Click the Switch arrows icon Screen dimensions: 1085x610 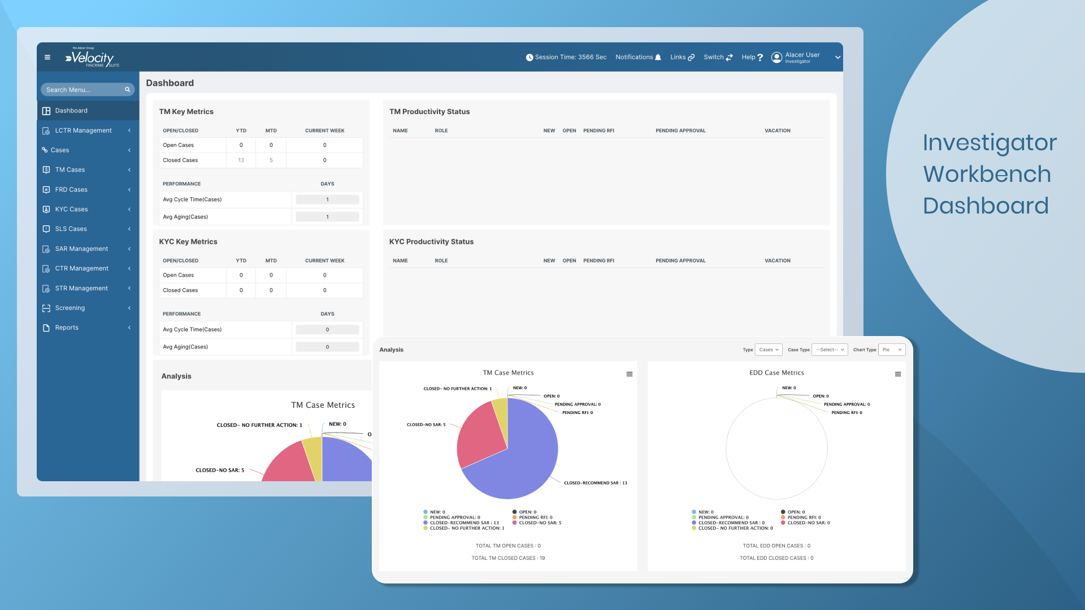pos(728,57)
